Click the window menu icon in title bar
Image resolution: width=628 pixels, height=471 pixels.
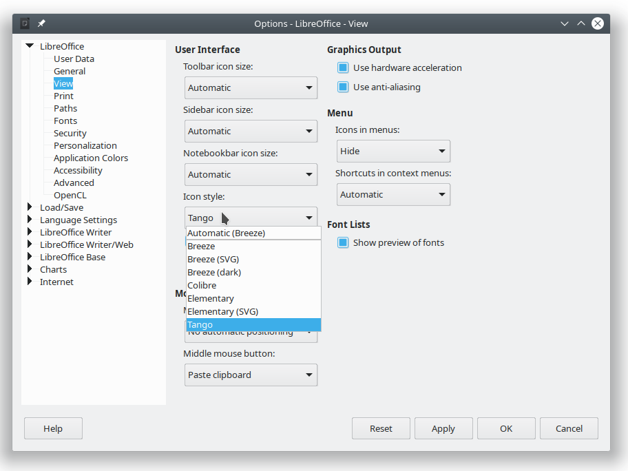25,23
